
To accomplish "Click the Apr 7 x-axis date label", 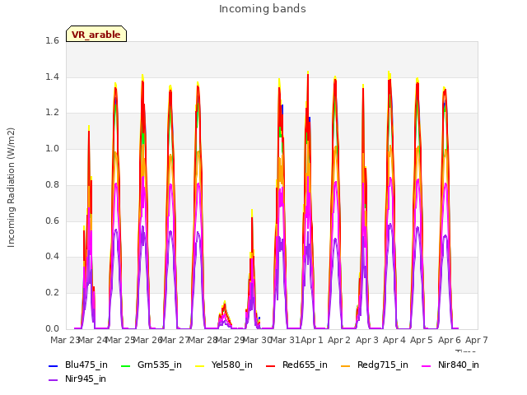I will tap(477, 340).
